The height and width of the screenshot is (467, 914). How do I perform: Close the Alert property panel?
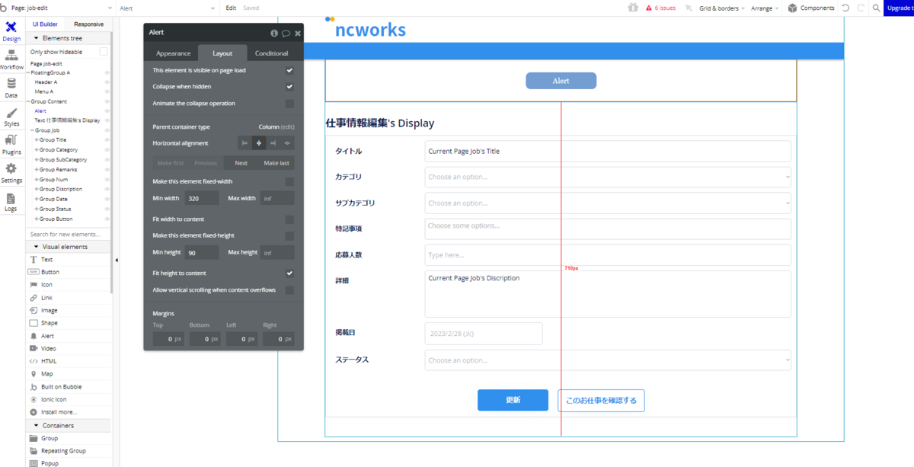298,33
